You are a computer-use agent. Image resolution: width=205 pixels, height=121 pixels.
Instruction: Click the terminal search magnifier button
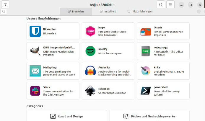[161, 5]
